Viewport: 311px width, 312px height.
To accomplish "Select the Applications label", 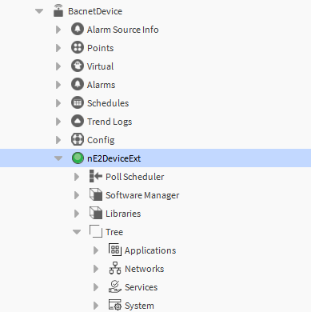I will click(x=150, y=250).
